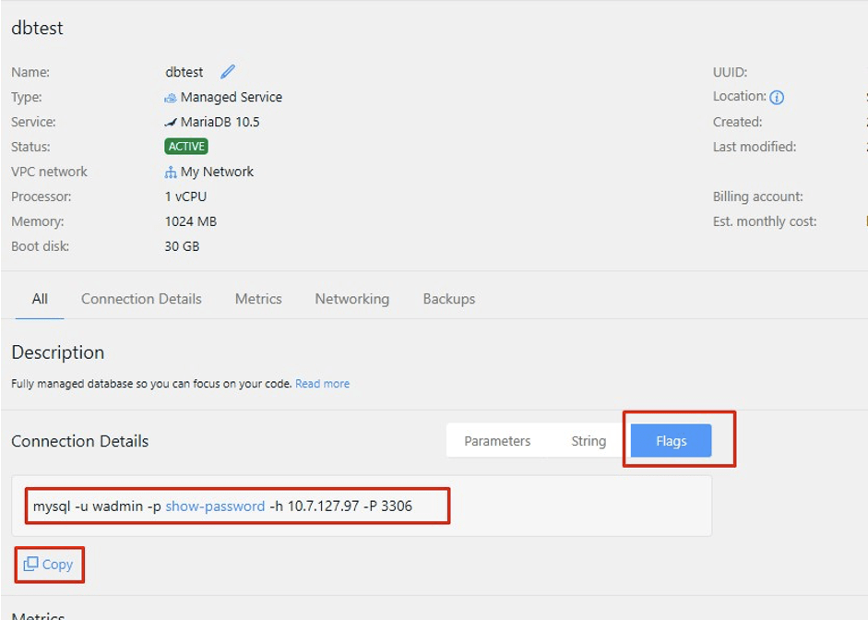Screen dimensions: 868x620
Task: Click the Copy icon below connection string
Action: 30,564
